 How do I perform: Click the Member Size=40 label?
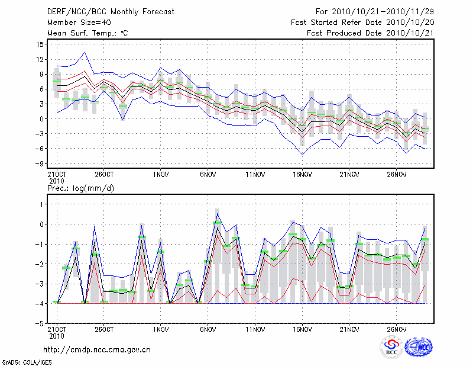click(74, 23)
